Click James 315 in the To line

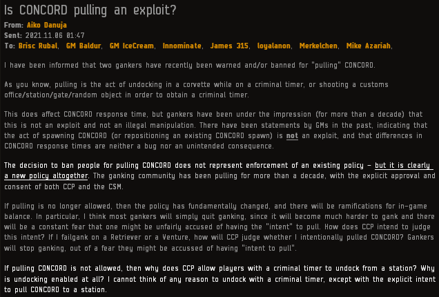click(229, 46)
